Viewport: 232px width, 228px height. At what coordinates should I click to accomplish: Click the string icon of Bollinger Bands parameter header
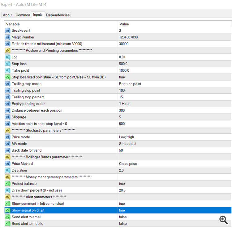(x=7, y=157)
